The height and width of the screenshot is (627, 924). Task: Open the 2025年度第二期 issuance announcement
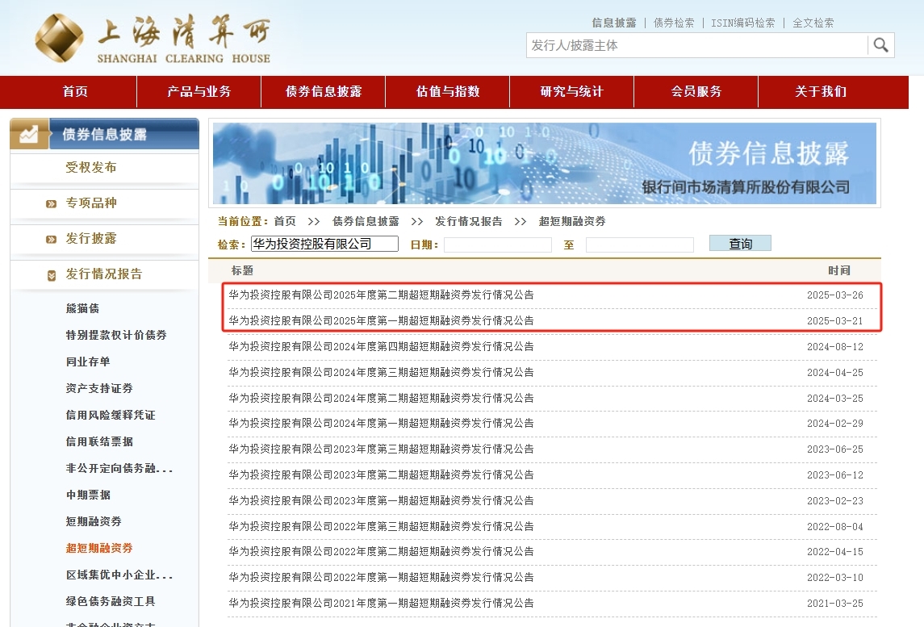coord(381,295)
